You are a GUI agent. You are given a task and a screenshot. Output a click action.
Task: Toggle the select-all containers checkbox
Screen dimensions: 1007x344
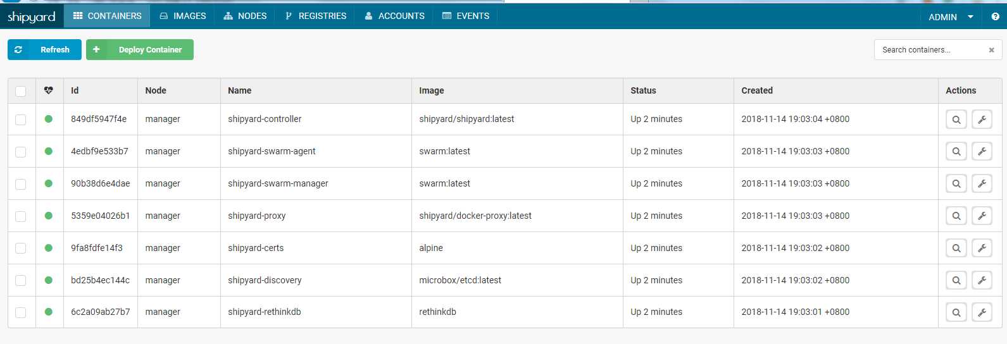[21, 91]
